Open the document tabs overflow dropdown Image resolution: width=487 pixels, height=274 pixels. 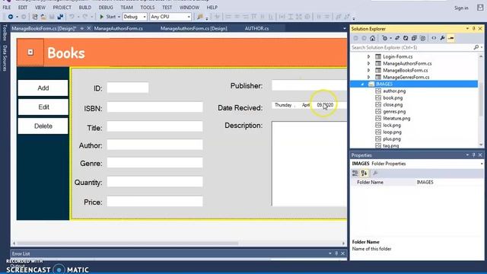click(x=344, y=29)
